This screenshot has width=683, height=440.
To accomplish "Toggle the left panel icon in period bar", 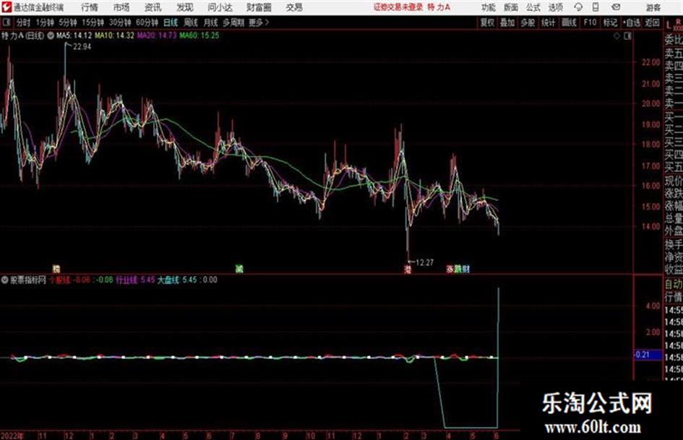I will point(7,22).
